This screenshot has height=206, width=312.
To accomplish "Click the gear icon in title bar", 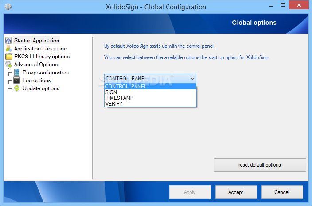I will tap(8, 7).
